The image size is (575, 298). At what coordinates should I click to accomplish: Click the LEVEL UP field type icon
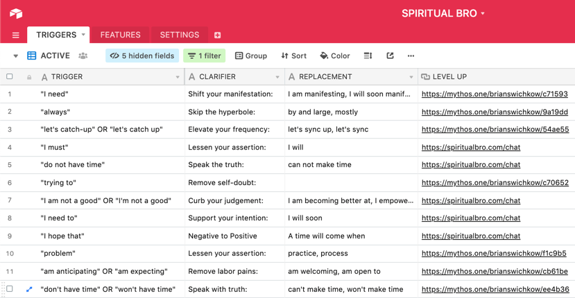[x=425, y=77]
